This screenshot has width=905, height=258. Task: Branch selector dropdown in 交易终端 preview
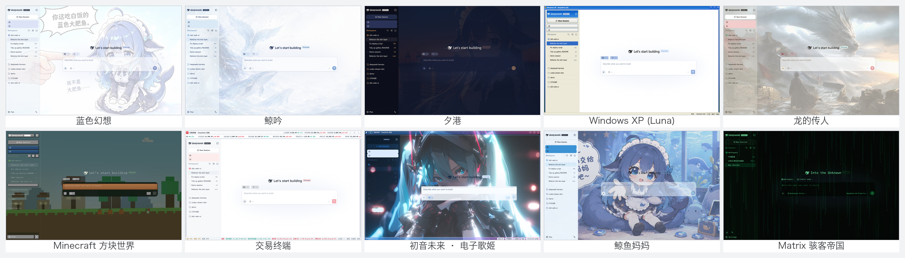point(255,187)
